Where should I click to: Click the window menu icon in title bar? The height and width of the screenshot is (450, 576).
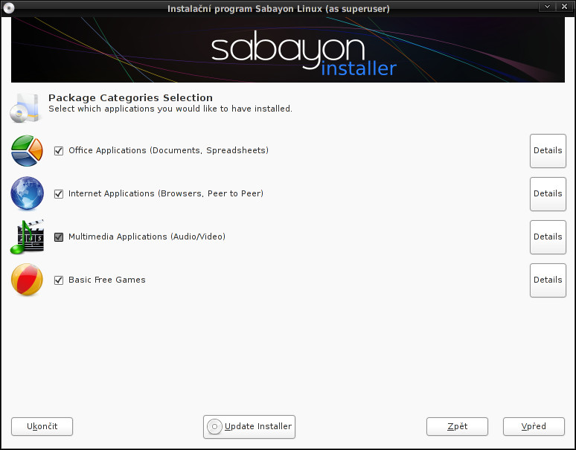pos(8,7)
